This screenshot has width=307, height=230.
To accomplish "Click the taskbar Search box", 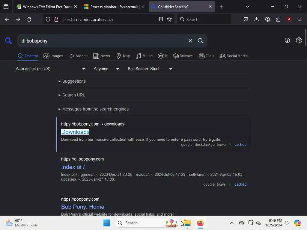I will (147, 223).
